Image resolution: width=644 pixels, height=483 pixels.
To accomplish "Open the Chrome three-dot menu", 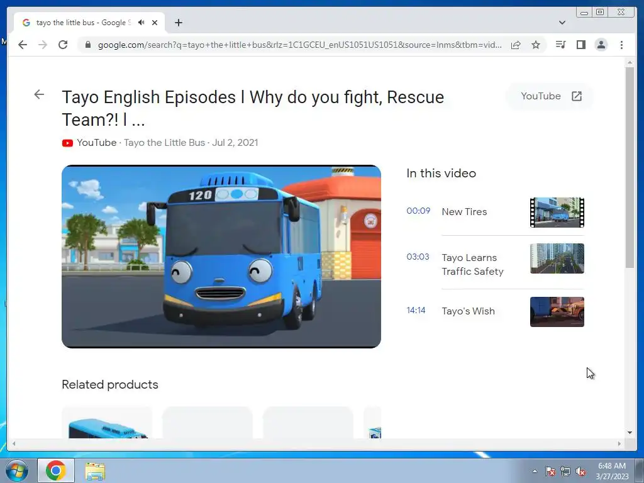I will pos(621,45).
